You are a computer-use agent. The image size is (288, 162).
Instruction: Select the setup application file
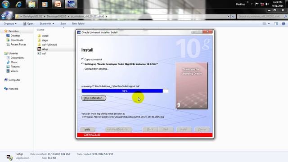[45, 49]
